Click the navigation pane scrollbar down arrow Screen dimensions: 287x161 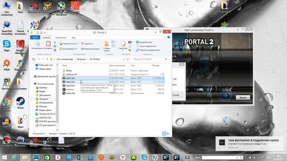tap(57, 130)
